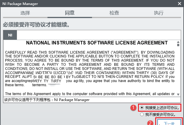184x125 pixels.
Task: Click the 下一步 (Next) button
Action: click(x=169, y=122)
